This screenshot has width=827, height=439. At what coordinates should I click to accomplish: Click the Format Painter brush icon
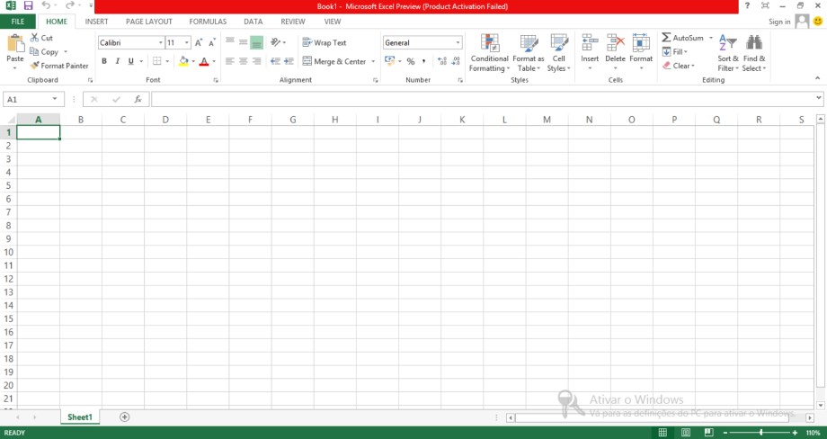pyautogui.click(x=35, y=66)
